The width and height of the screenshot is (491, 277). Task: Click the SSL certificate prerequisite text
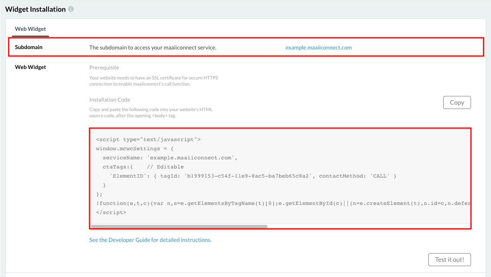[x=154, y=81]
